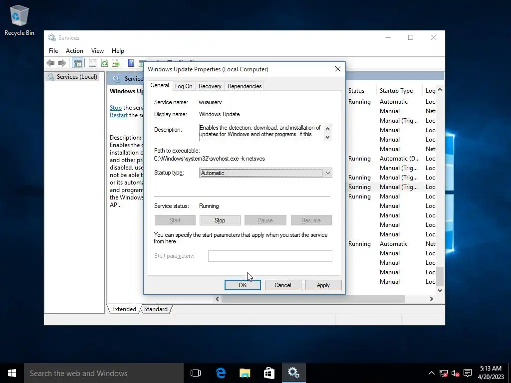Click the Restart link in Services panel

[x=119, y=115]
